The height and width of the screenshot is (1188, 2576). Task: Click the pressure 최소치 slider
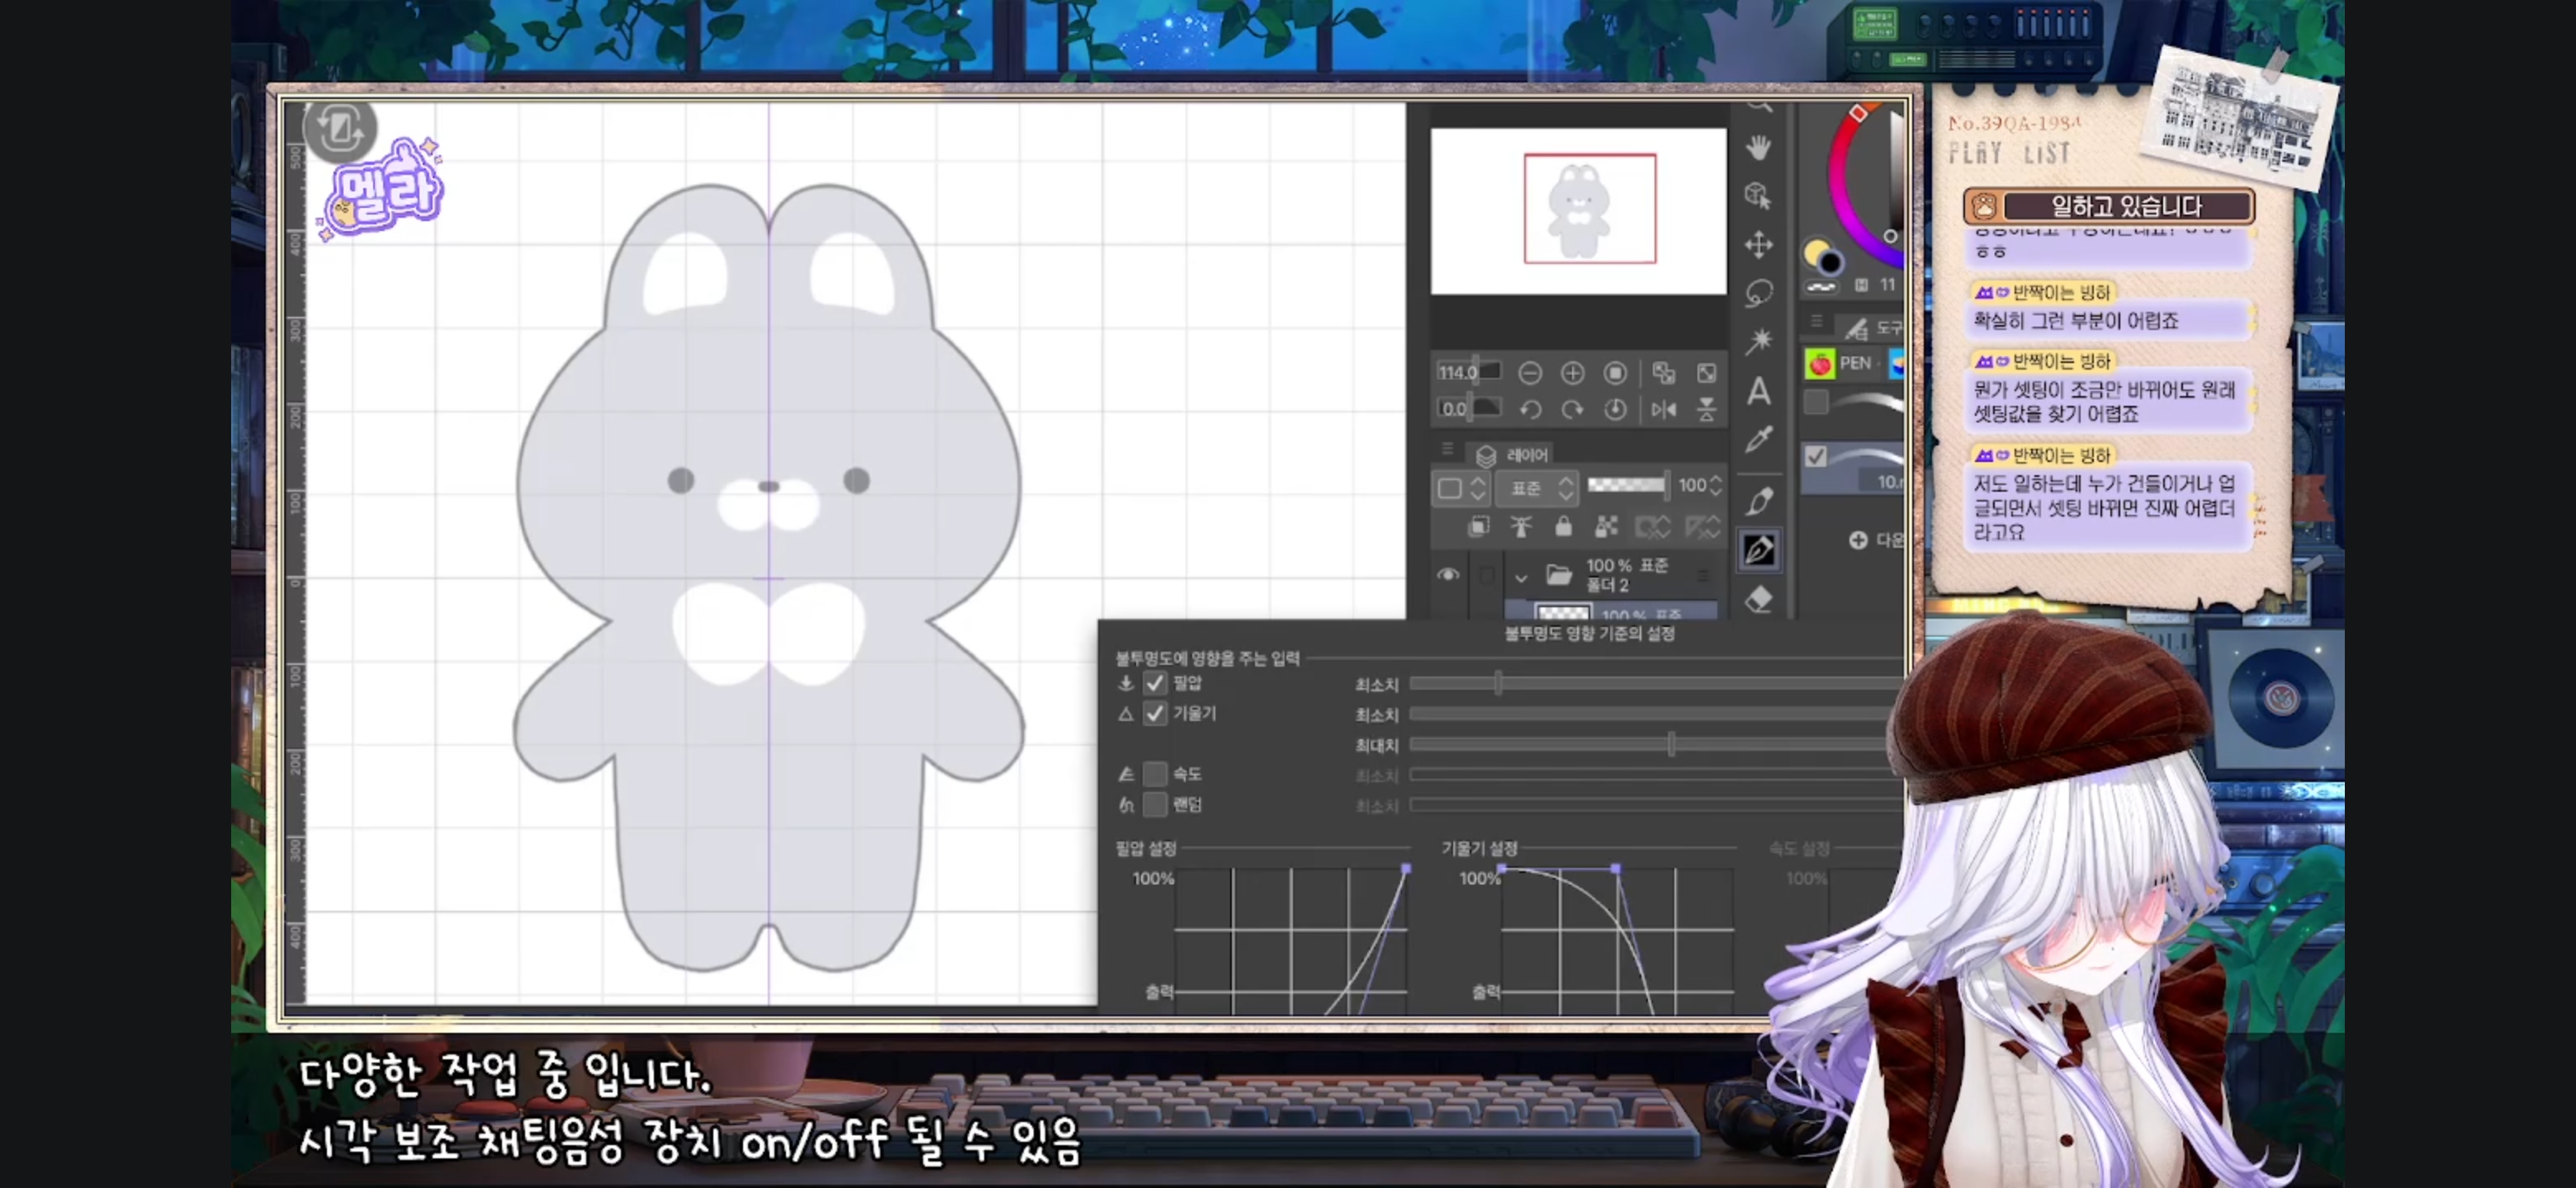tap(1656, 683)
